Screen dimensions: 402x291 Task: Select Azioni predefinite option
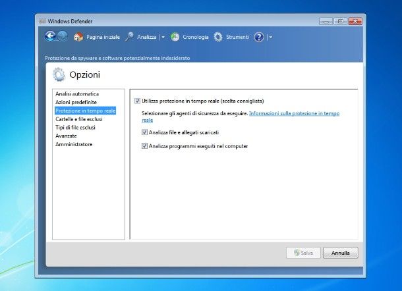point(76,102)
